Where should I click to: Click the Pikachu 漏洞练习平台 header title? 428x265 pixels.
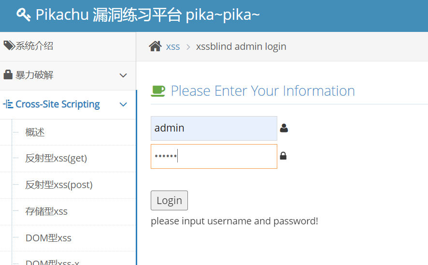pos(147,15)
